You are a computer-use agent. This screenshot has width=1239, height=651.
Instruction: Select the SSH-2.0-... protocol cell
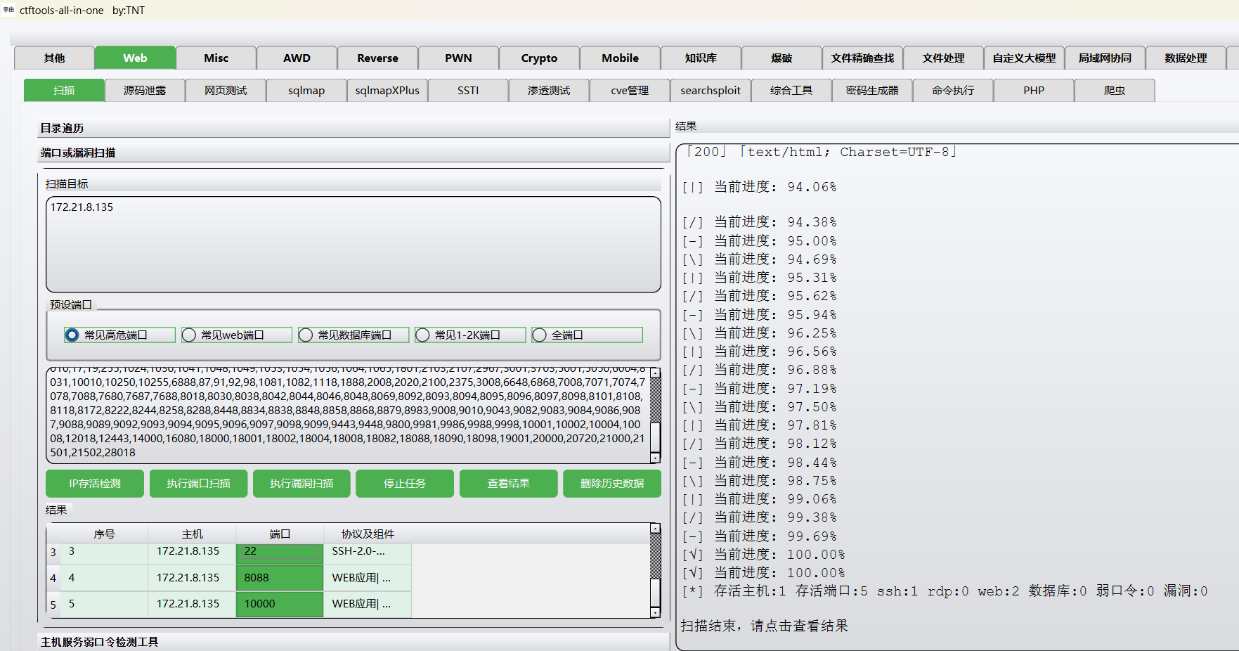[368, 553]
